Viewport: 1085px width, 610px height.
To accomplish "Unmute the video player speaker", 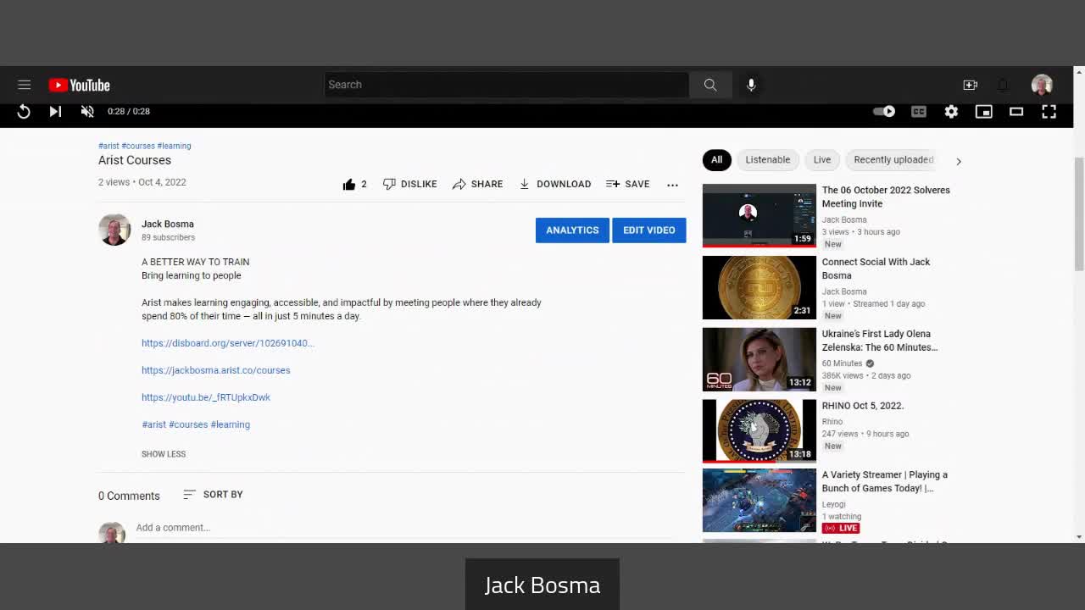I will [87, 111].
